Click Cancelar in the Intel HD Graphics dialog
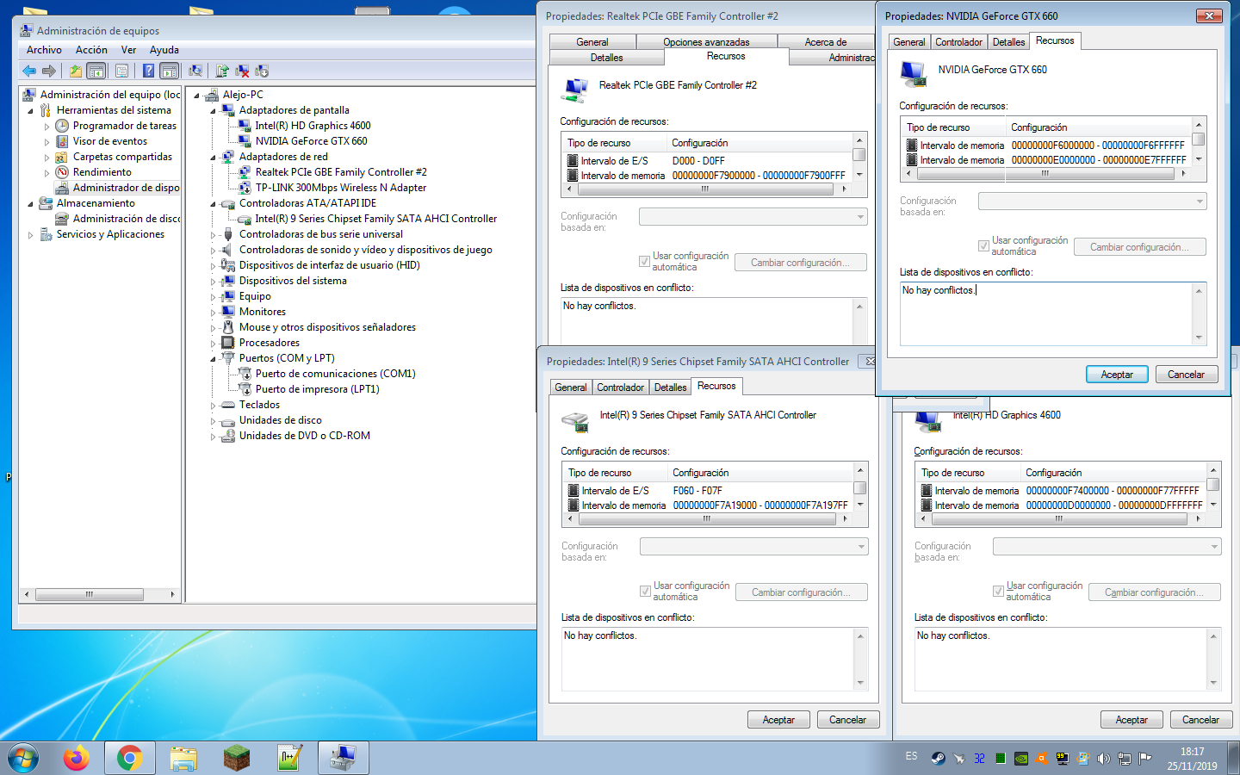The height and width of the screenshot is (775, 1240). [1200, 720]
